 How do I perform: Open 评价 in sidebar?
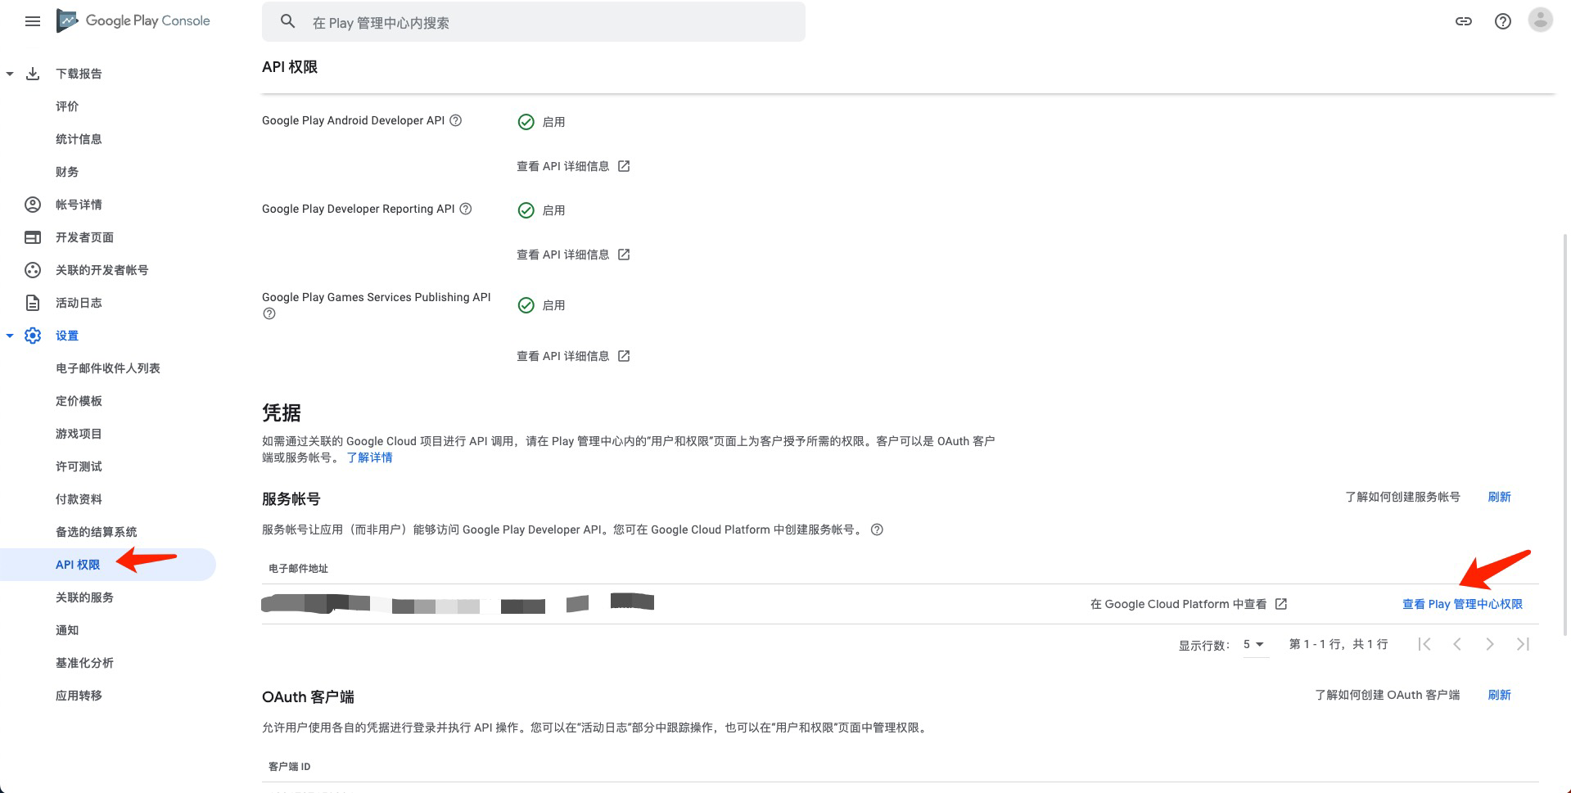pyautogui.click(x=67, y=106)
